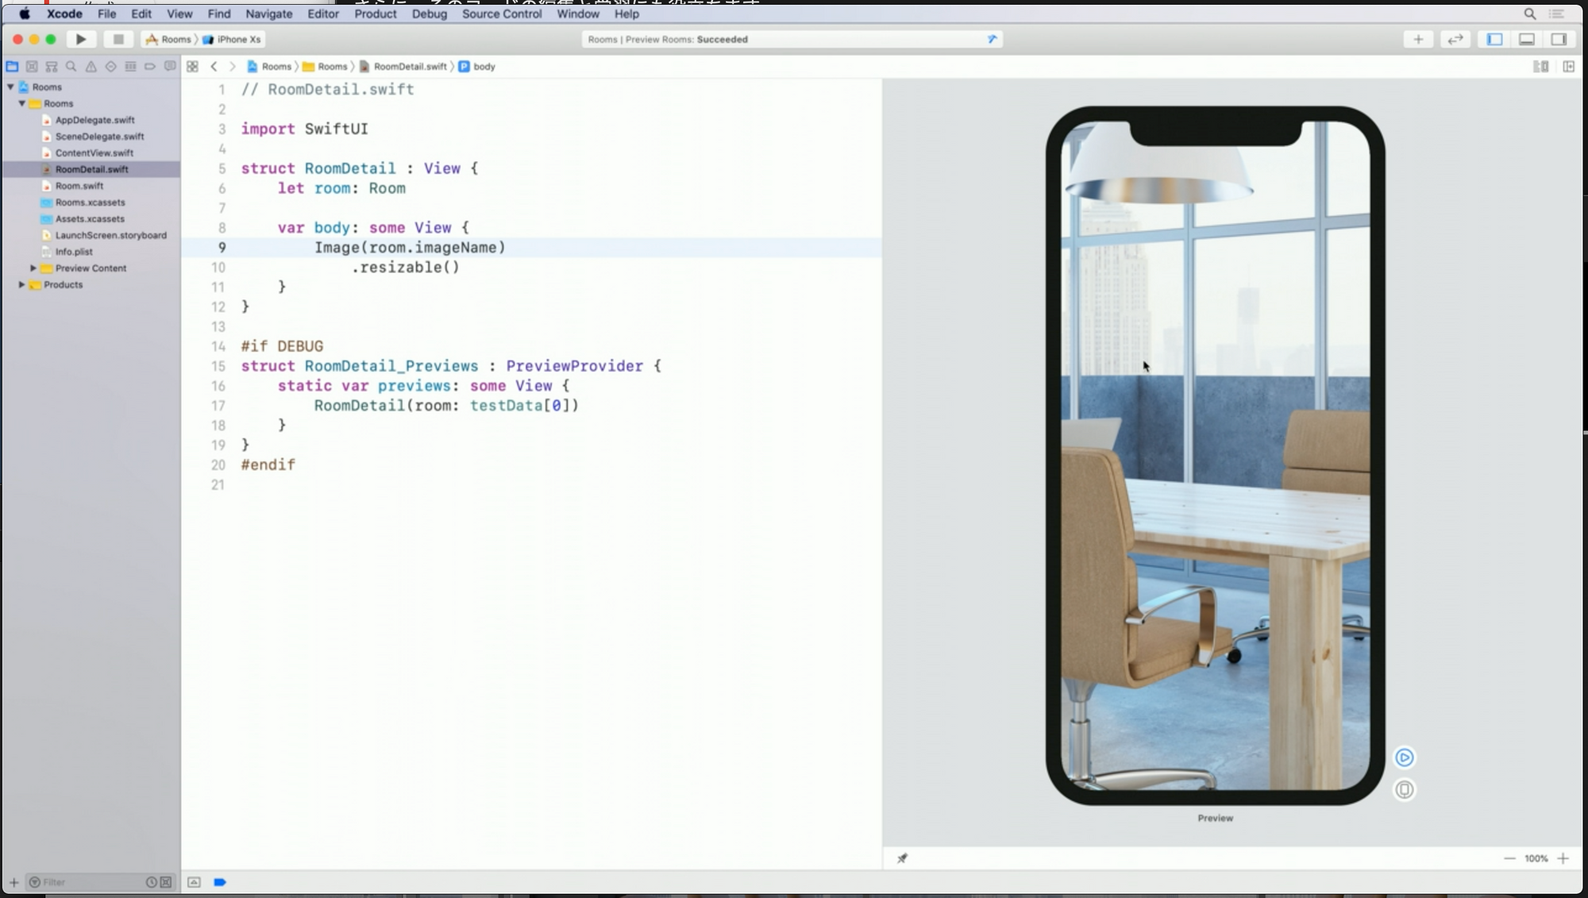The image size is (1588, 898).
Task: Open the Editor menu
Action: pyautogui.click(x=322, y=13)
